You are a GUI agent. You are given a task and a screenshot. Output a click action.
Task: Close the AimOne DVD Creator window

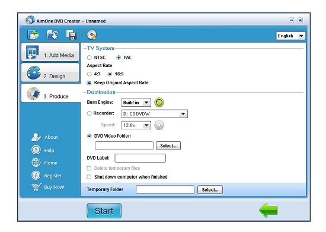[300, 20]
